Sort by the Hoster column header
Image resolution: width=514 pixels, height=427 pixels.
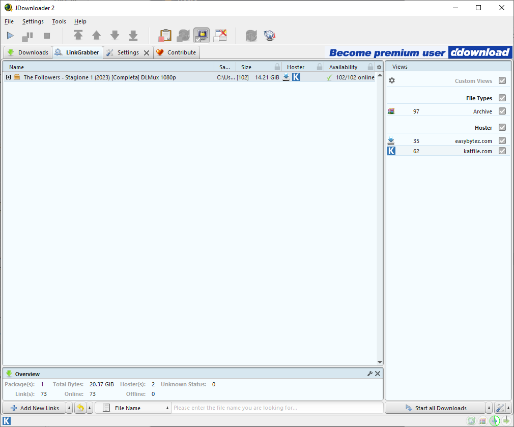coord(296,67)
